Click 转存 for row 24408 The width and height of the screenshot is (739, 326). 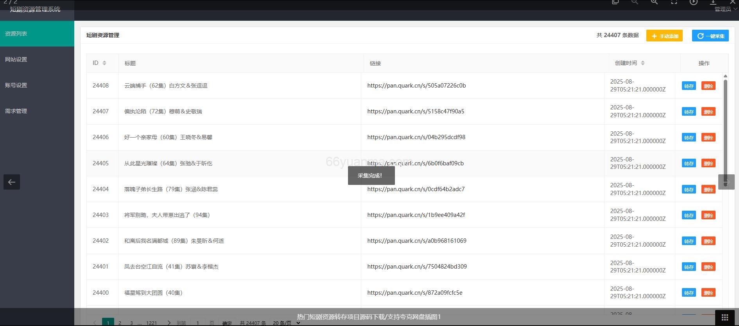point(689,86)
